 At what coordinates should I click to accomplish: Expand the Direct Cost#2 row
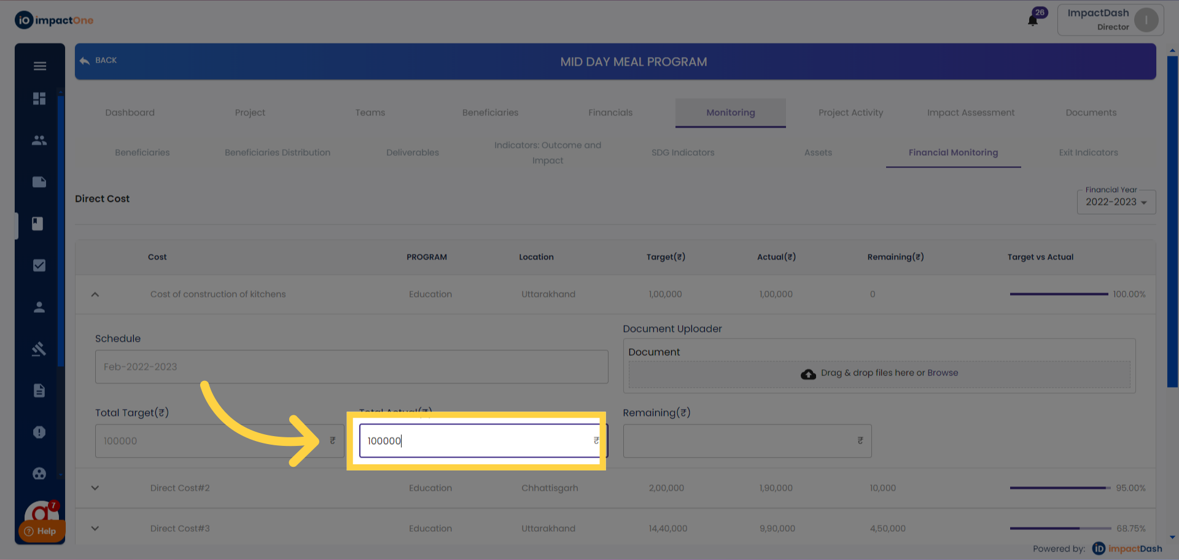[95, 488]
